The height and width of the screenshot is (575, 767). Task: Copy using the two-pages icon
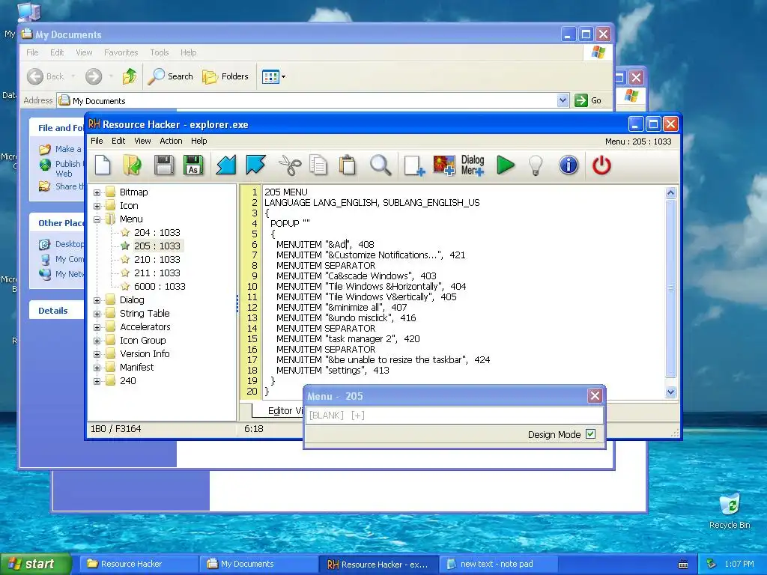[x=318, y=165]
